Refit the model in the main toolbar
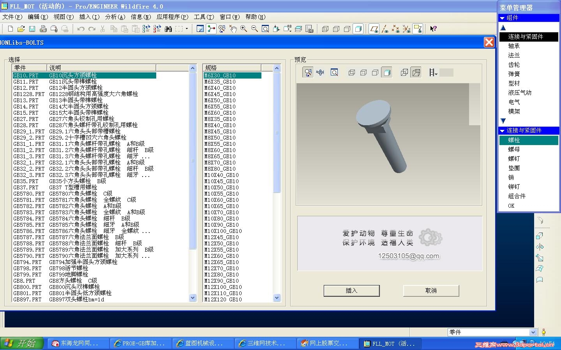 click(266, 29)
